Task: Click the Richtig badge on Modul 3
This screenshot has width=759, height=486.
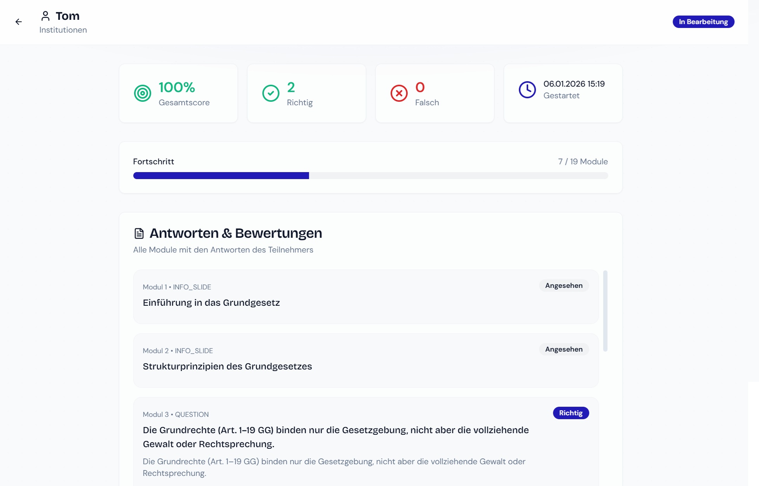Action: [571, 413]
